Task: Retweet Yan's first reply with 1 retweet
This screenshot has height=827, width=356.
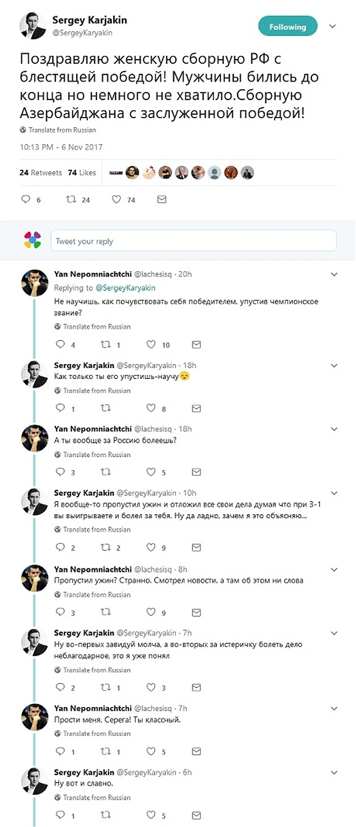Action: pyautogui.click(x=105, y=344)
